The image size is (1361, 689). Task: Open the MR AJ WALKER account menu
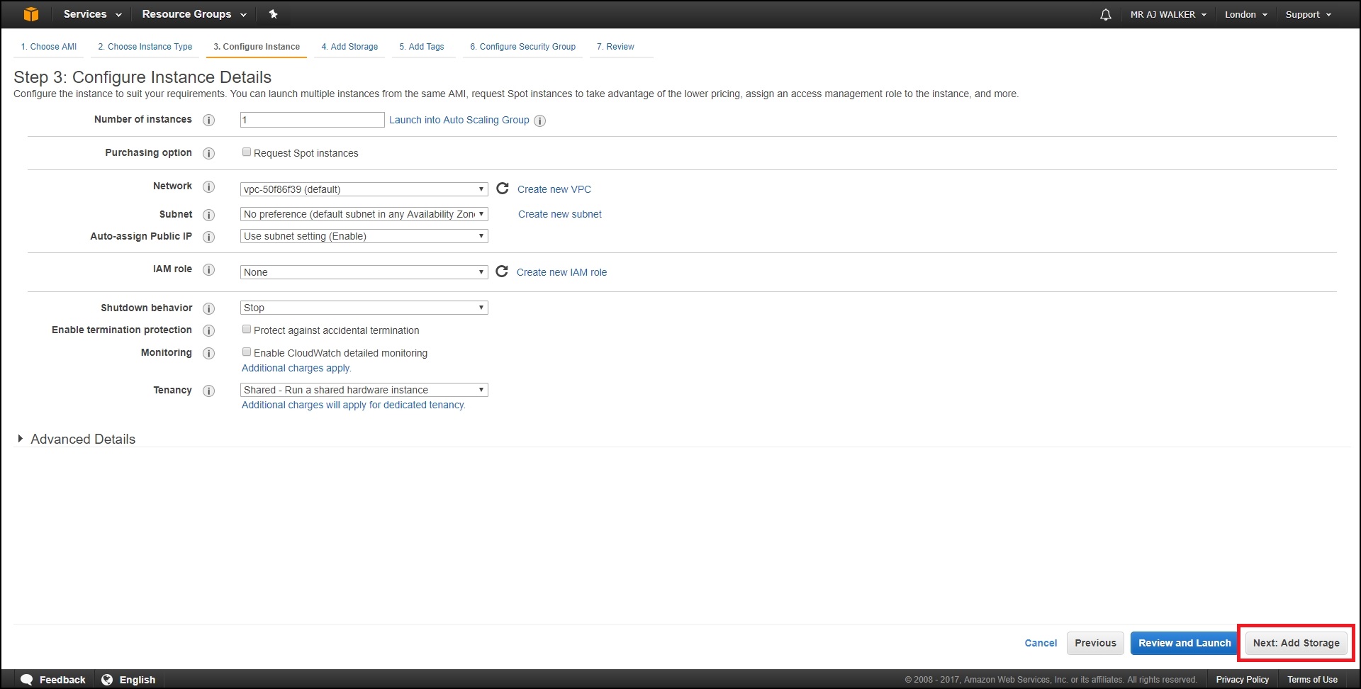point(1168,14)
